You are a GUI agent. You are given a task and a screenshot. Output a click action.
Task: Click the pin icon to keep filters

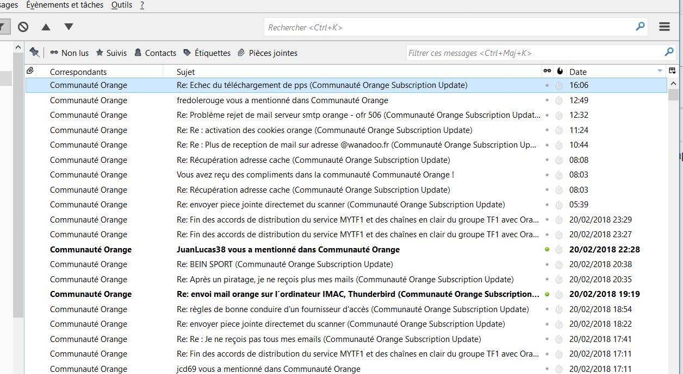click(x=34, y=52)
